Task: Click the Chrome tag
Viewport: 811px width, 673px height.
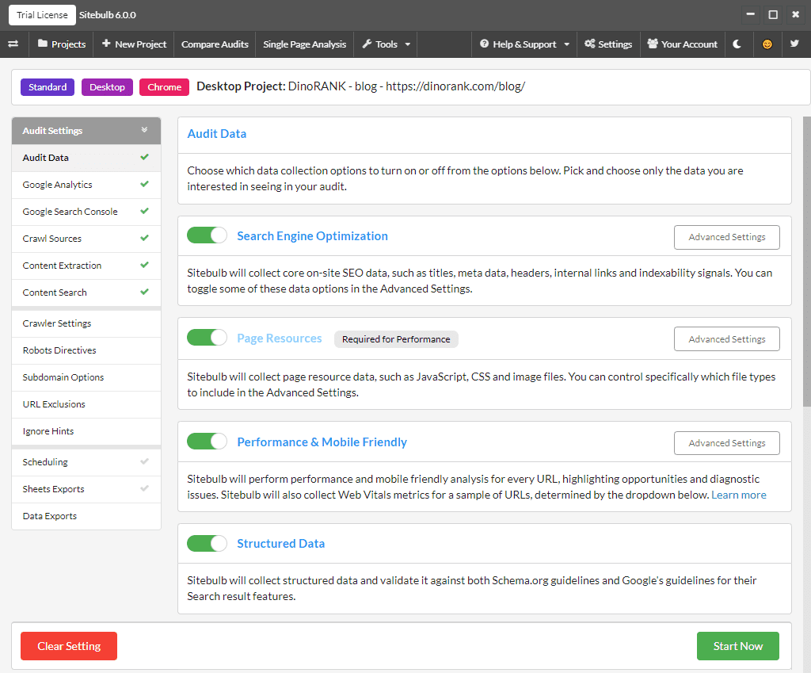Action: 165,87
